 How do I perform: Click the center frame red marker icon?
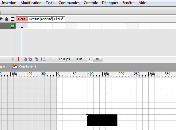(19, 59)
